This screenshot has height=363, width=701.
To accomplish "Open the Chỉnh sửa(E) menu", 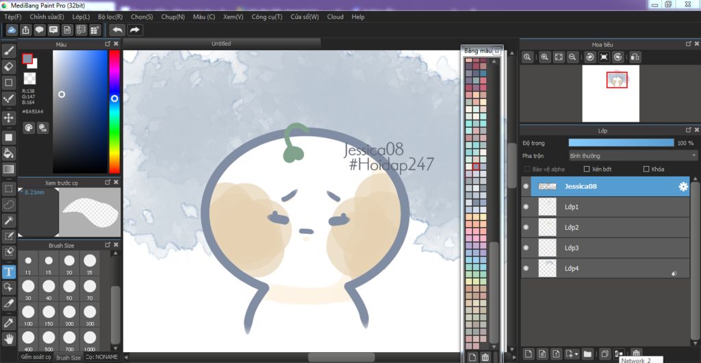I will (x=47, y=16).
